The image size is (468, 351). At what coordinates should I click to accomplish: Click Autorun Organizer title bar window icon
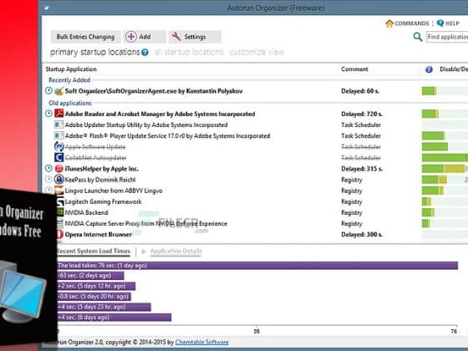47,8
